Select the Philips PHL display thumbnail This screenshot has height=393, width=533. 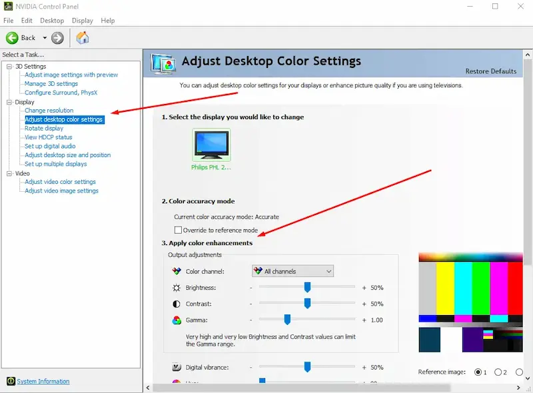click(x=211, y=144)
